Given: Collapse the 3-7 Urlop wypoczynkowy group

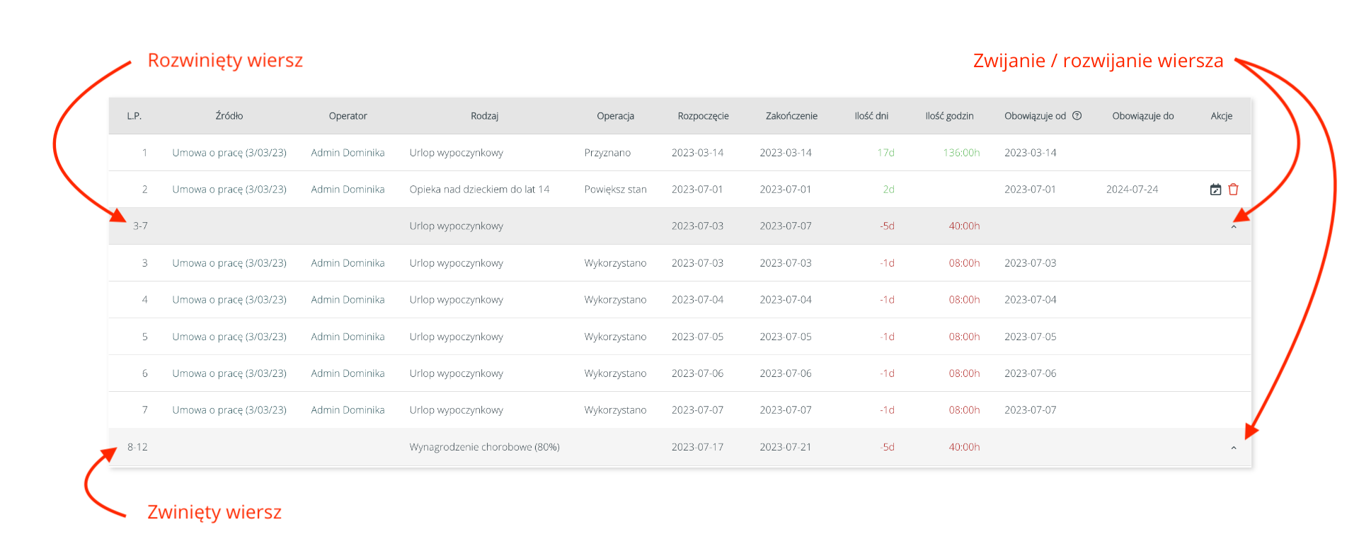Looking at the screenshot, I should [x=1233, y=227].
